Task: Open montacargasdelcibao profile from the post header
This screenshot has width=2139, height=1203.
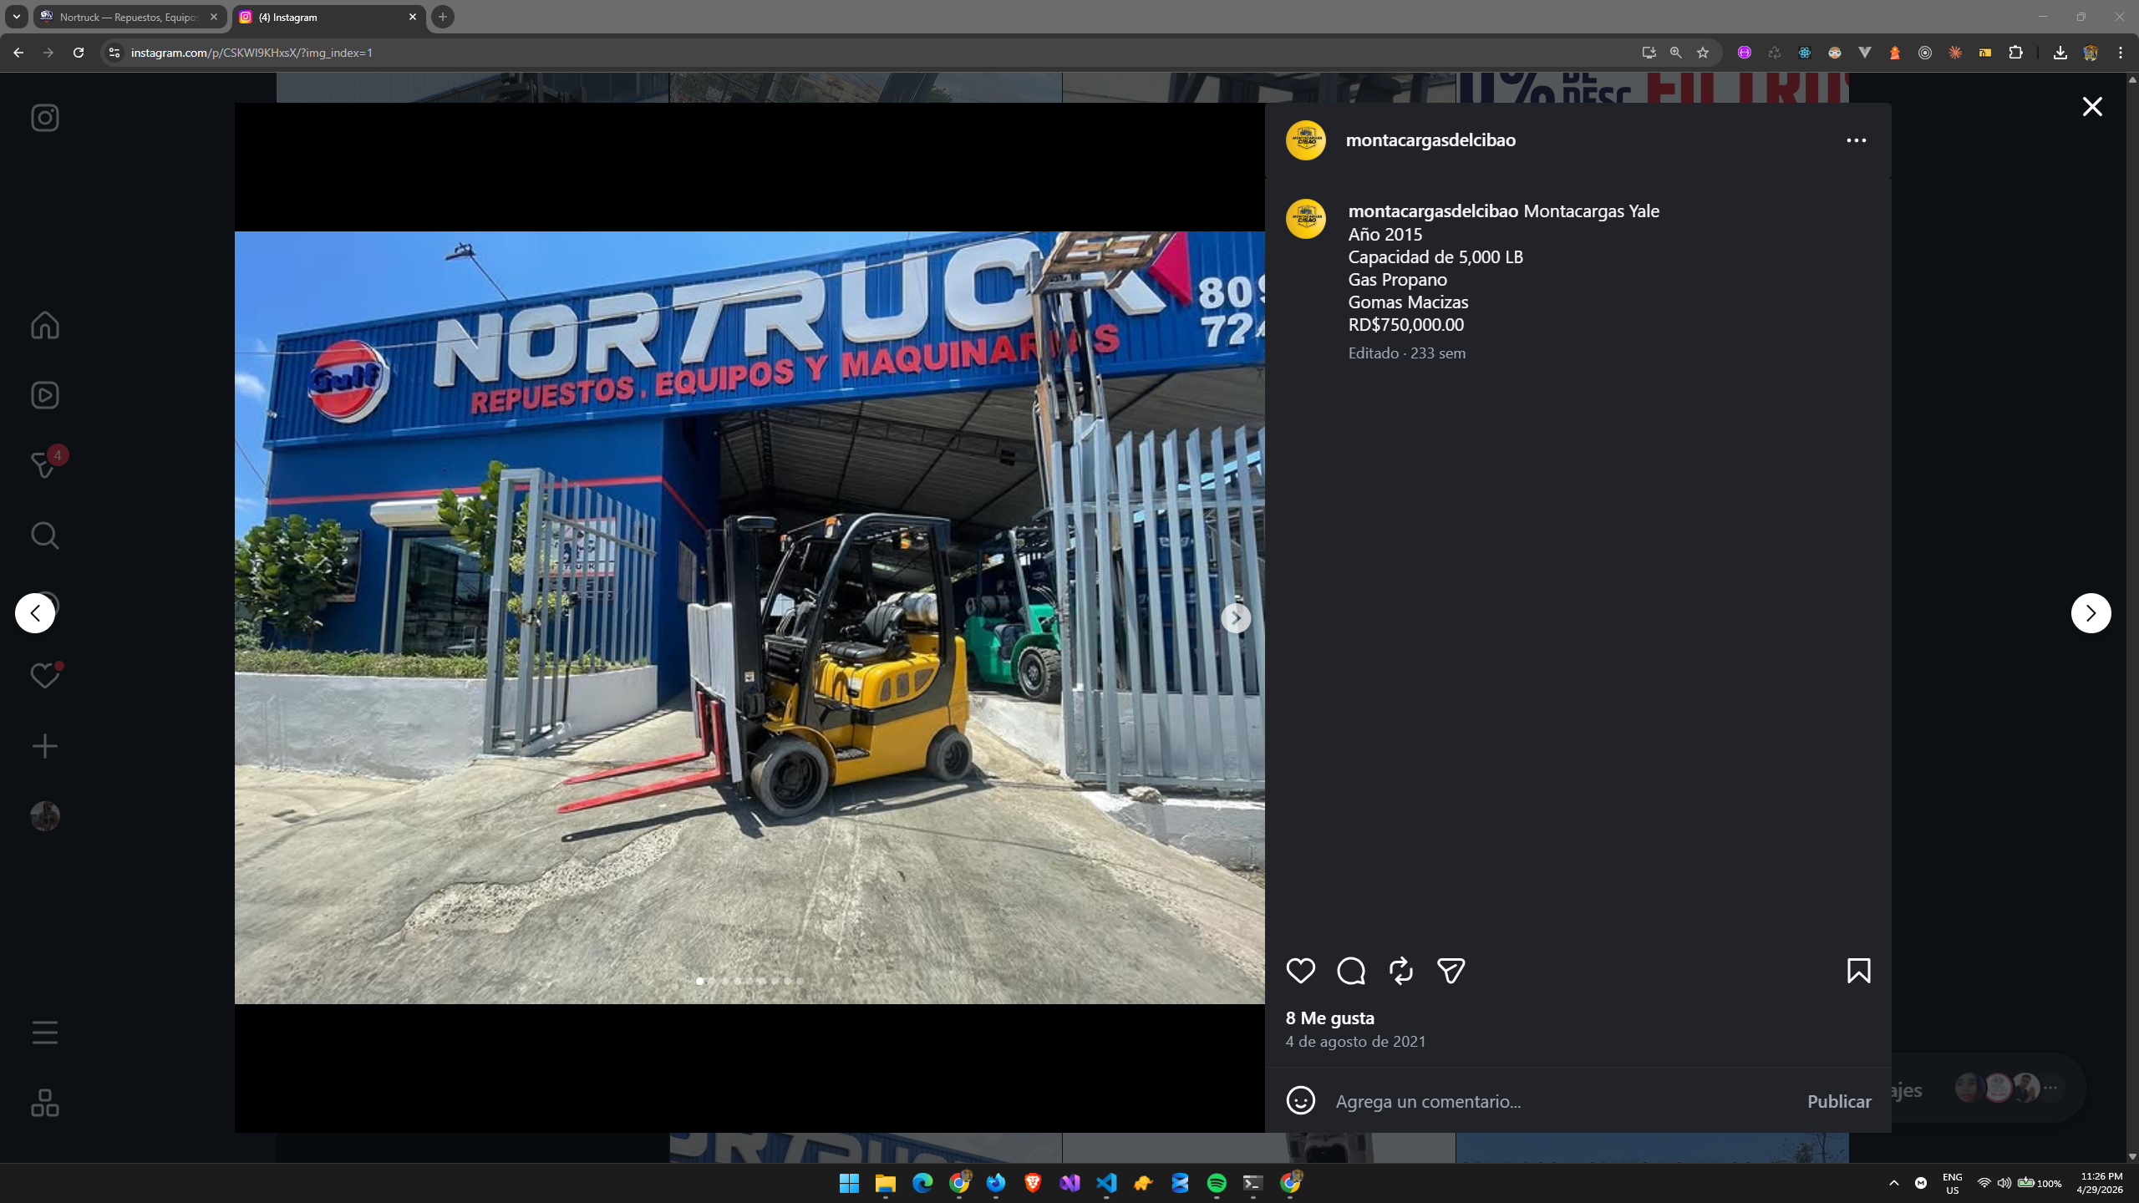Action: (1430, 140)
